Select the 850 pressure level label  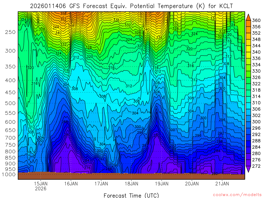tap(10, 158)
